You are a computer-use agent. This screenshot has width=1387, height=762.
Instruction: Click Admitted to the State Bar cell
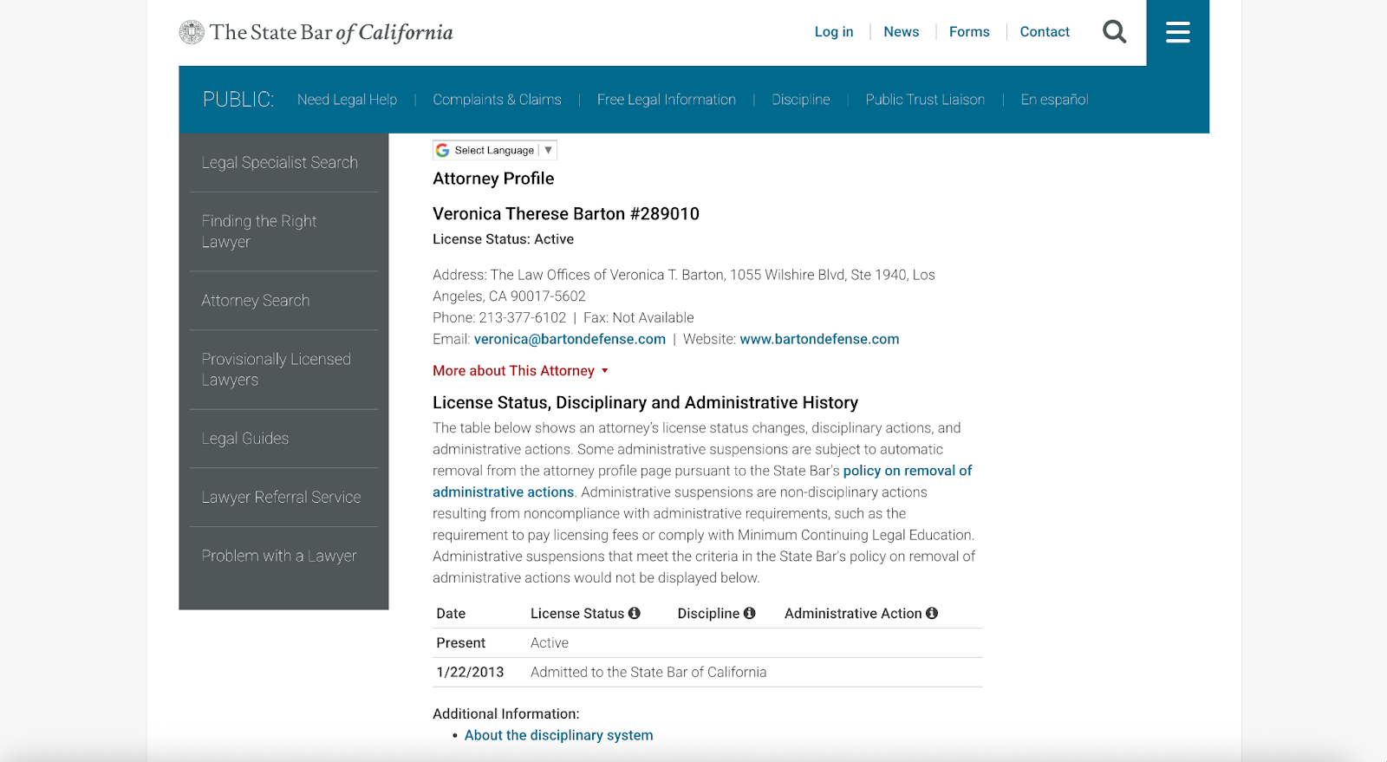coord(648,672)
